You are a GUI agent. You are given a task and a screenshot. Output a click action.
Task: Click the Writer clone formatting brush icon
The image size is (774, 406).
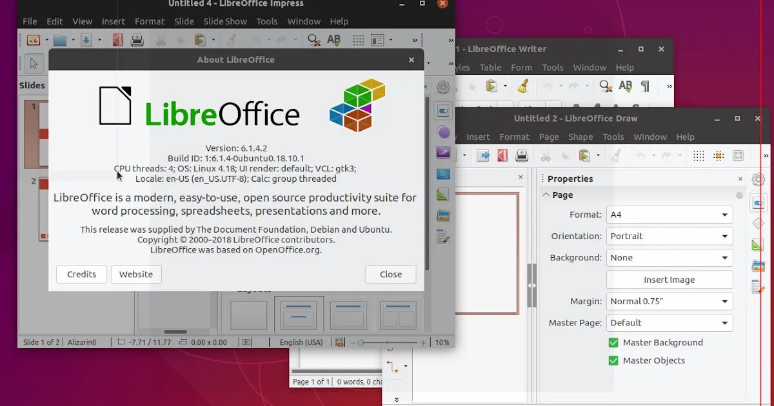pos(523,86)
